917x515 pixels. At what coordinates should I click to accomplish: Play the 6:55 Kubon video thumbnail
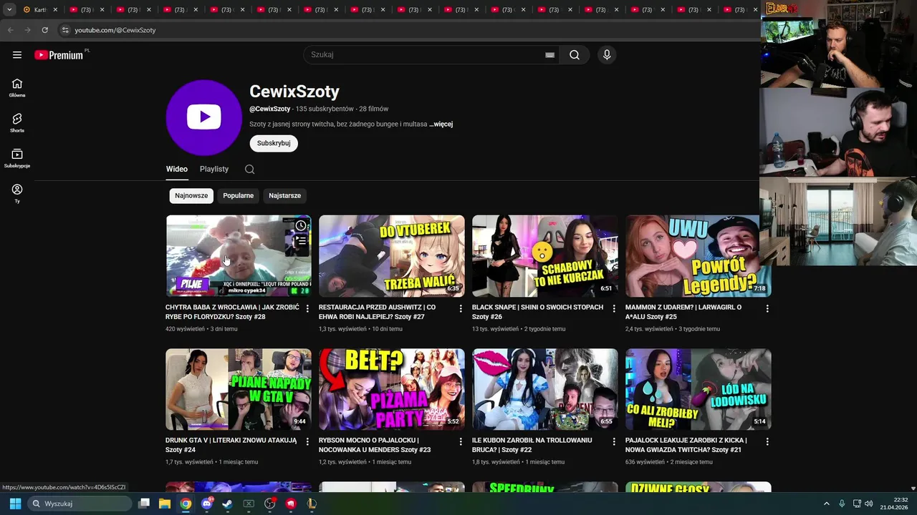[x=545, y=389]
